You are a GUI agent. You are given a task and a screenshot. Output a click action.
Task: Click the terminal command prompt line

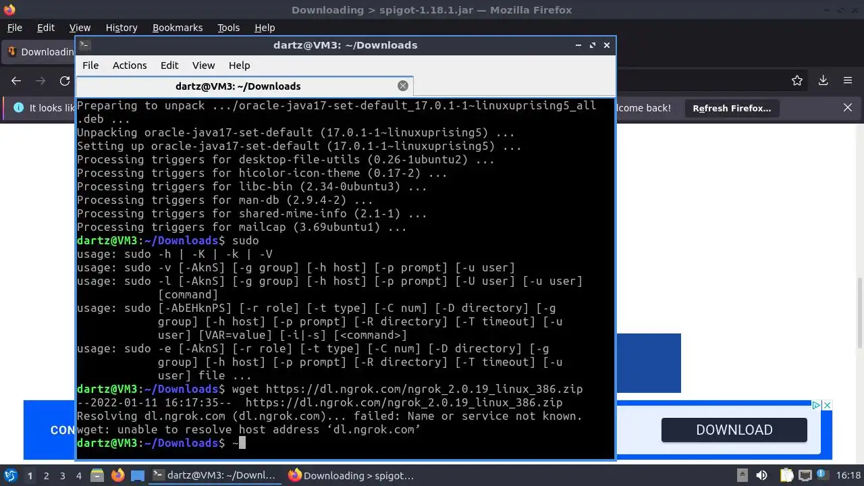(x=161, y=443)
